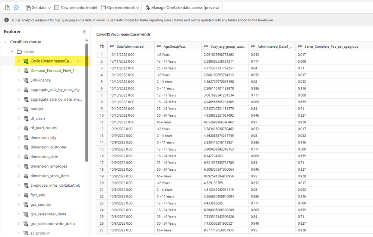Viewport: 373px width, 237px height.
Task: Click the Explorer pane vertical scrollbar
Action: pyautogui.click(x=86, y=102)
